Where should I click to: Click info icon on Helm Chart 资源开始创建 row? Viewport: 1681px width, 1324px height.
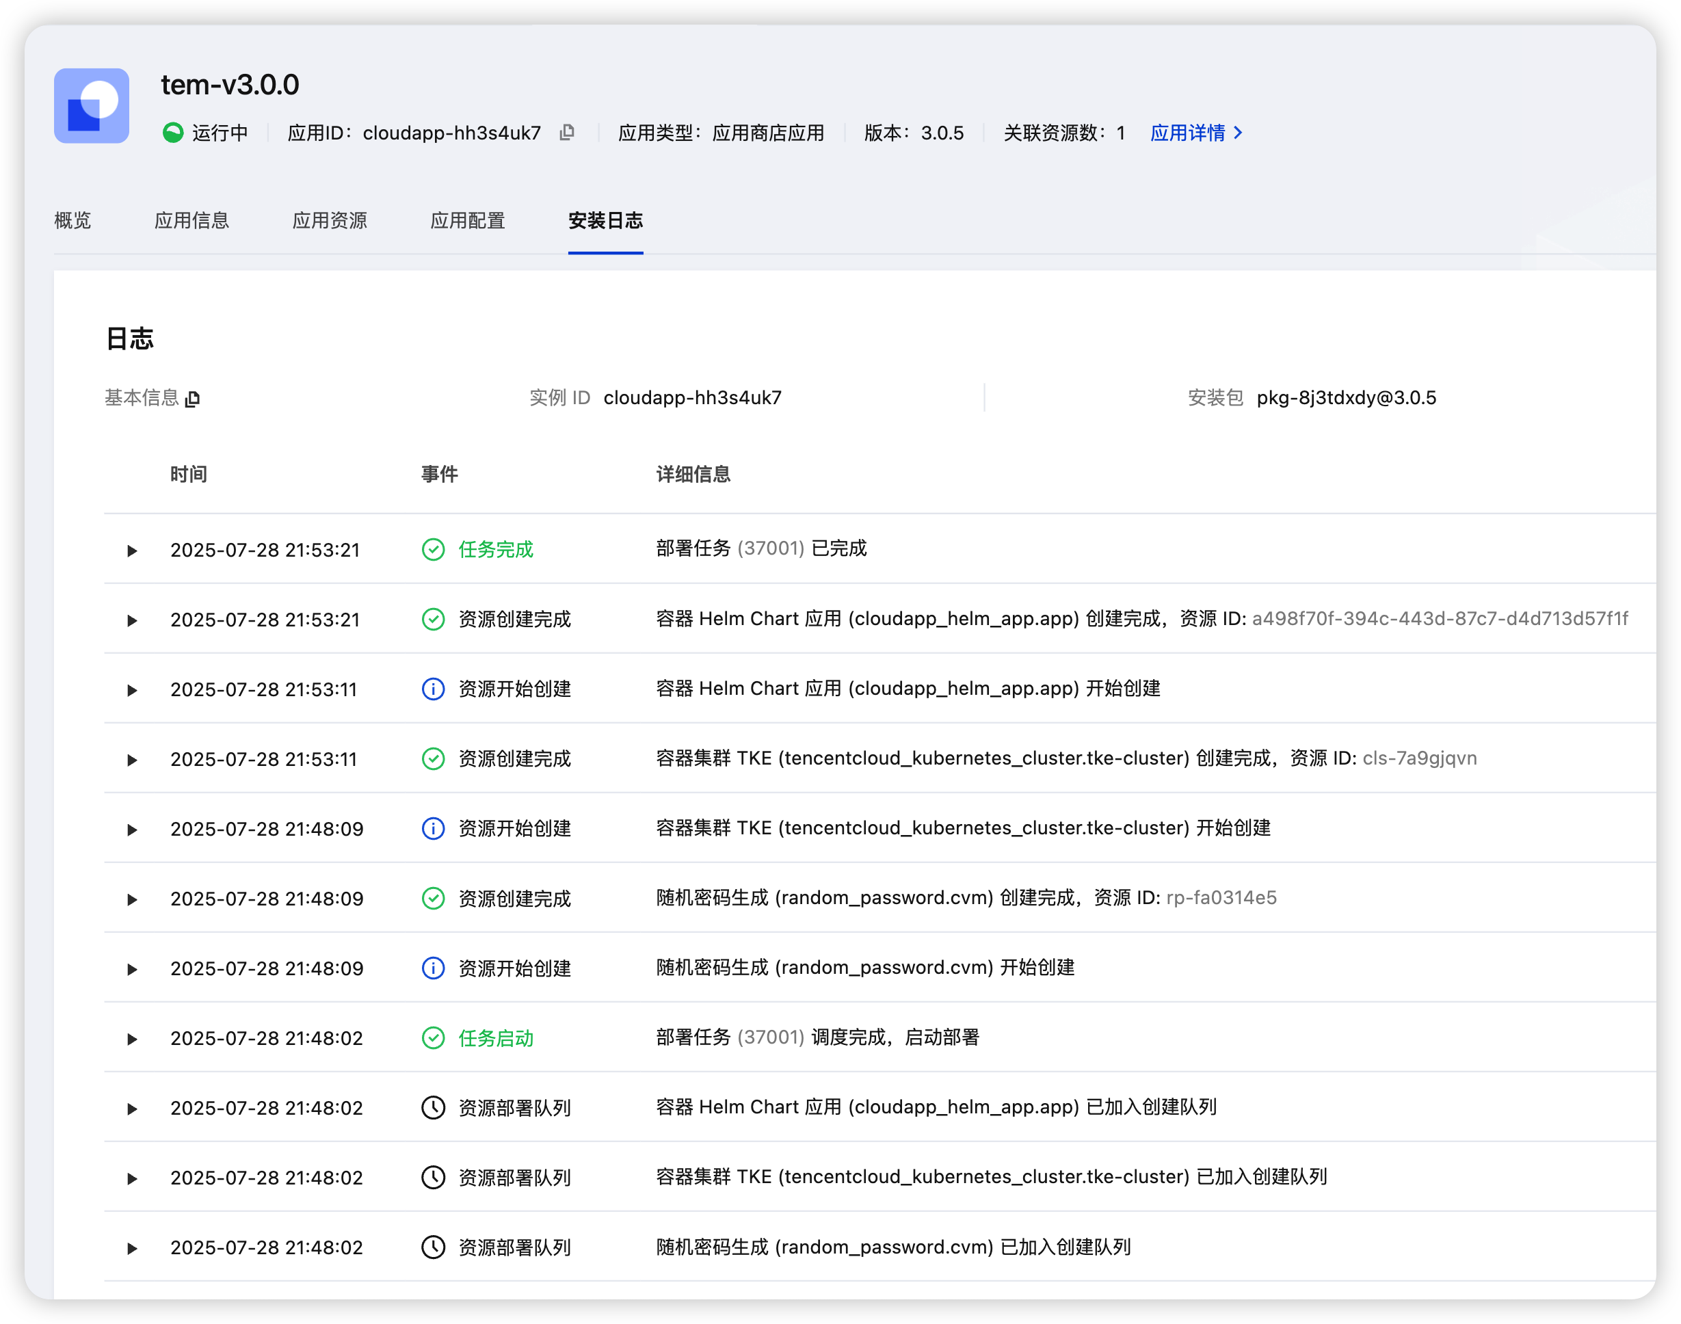click(432, 689)
